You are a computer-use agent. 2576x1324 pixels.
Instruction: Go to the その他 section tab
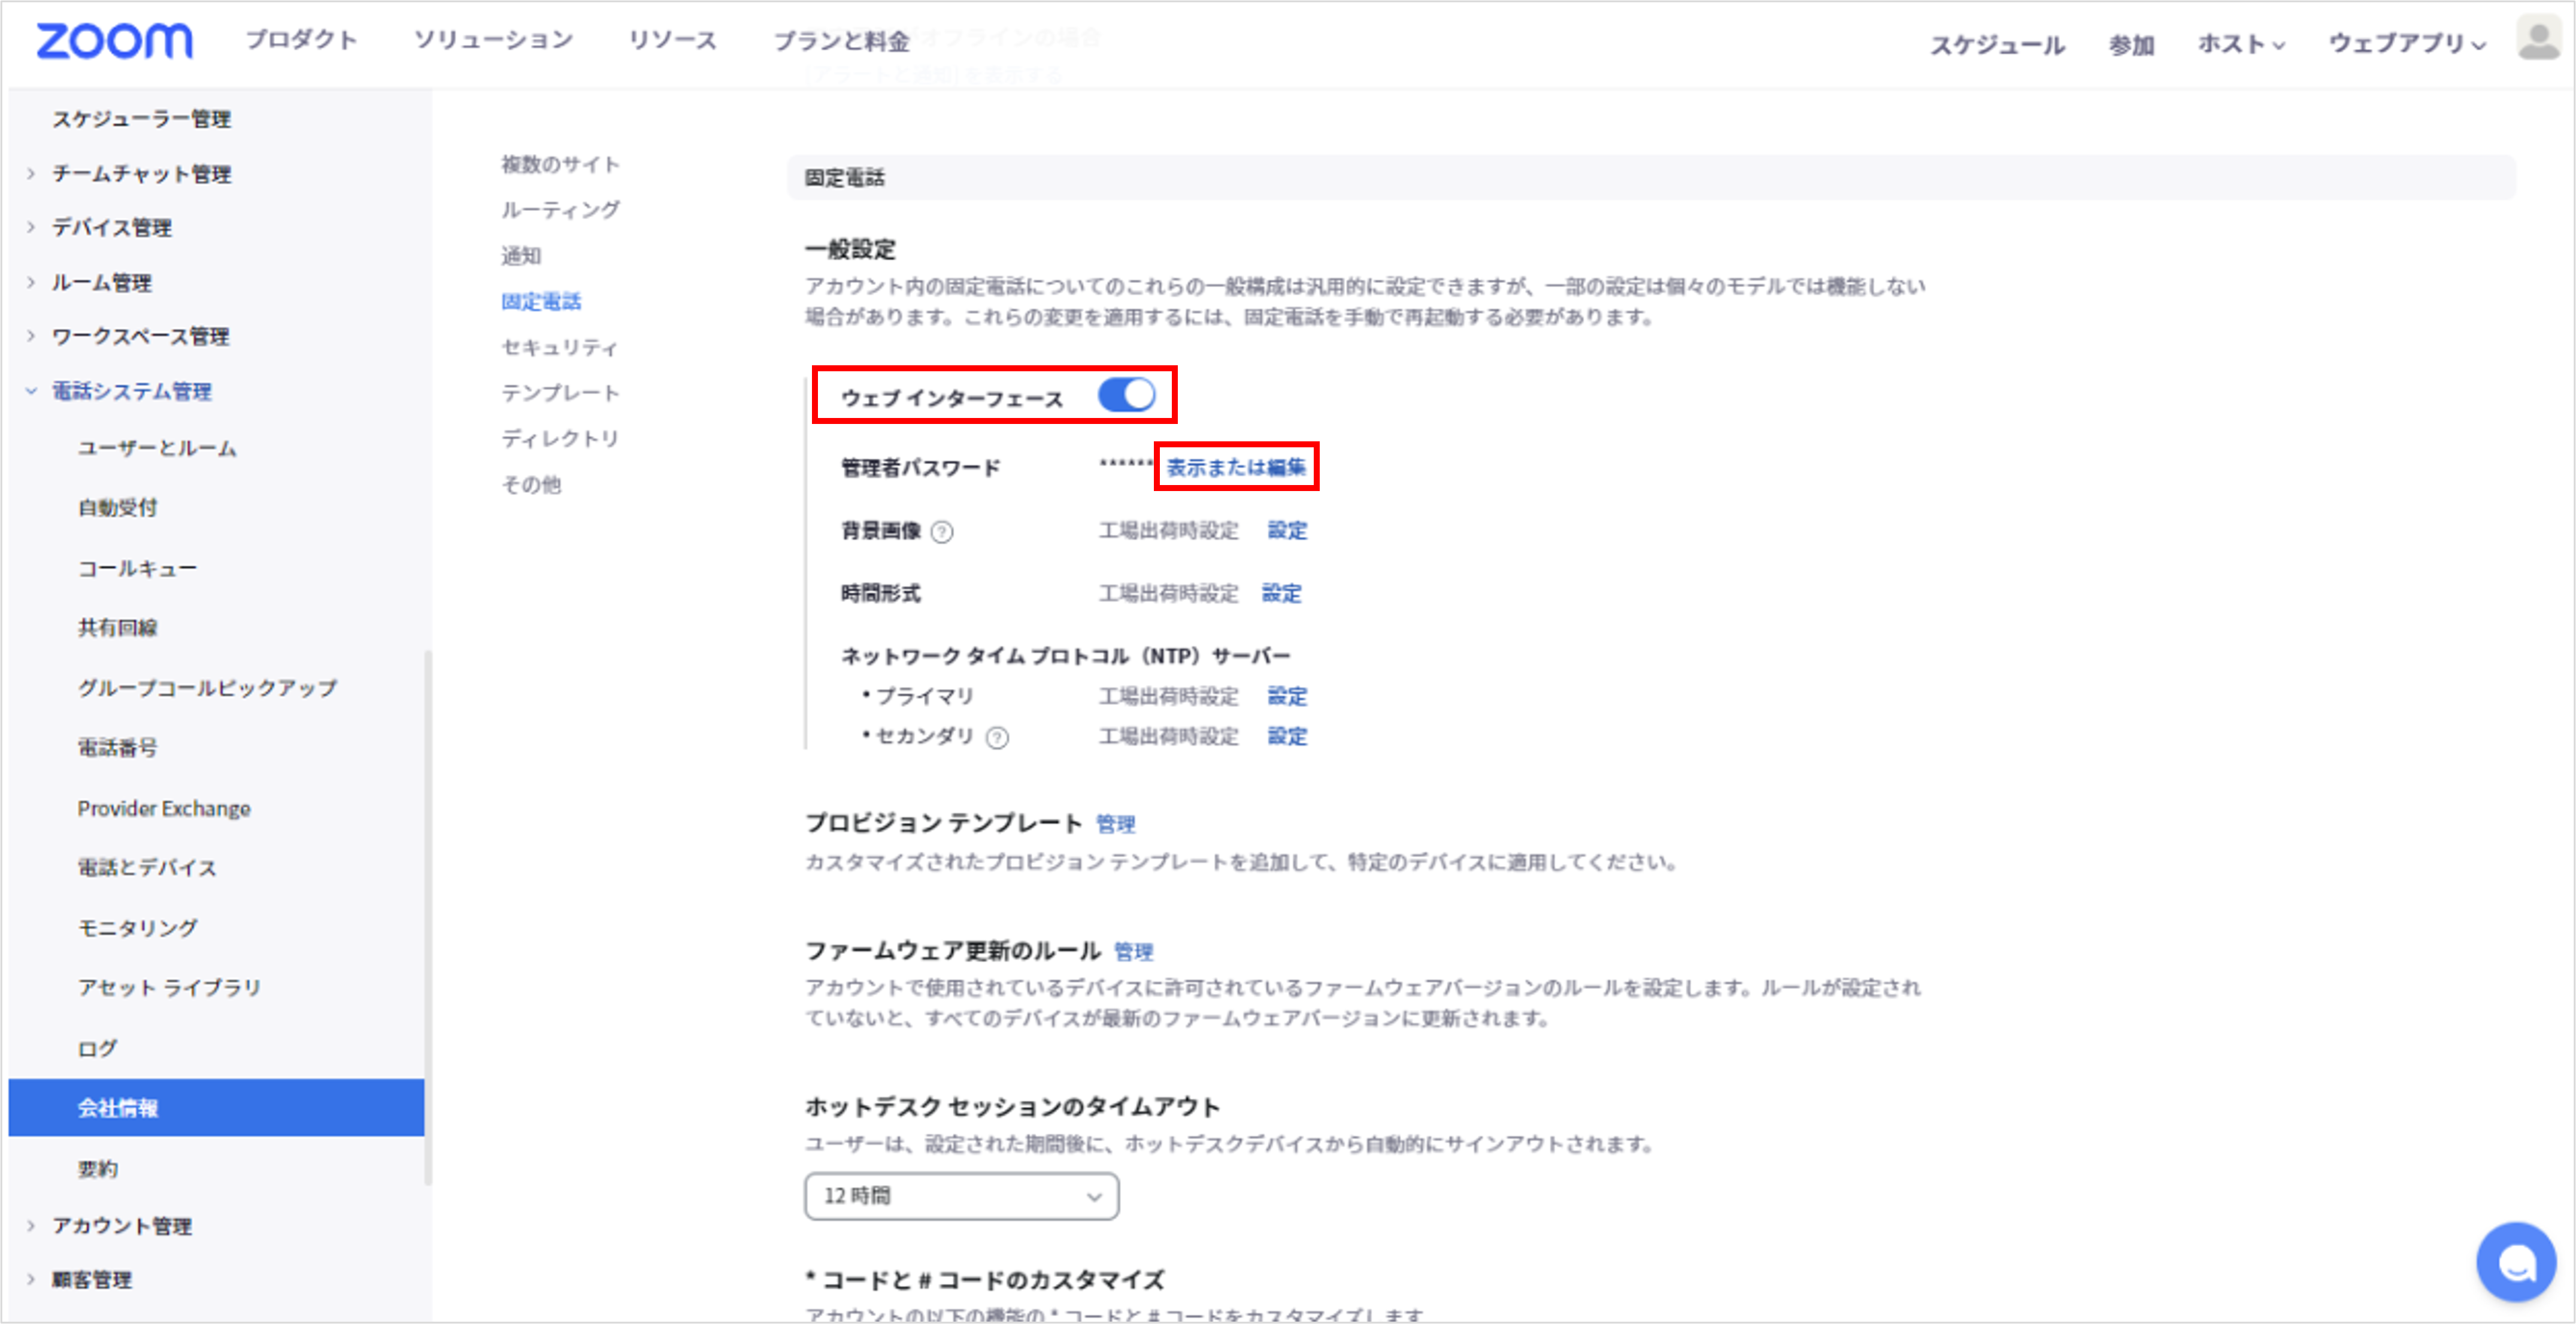(531, 485)
